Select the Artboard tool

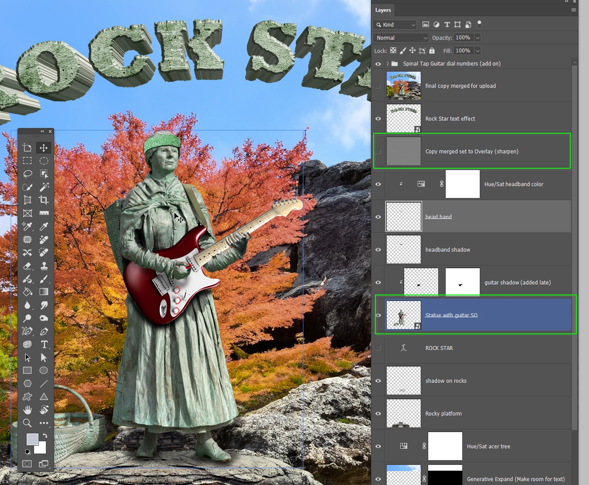(x=27, y=148)
